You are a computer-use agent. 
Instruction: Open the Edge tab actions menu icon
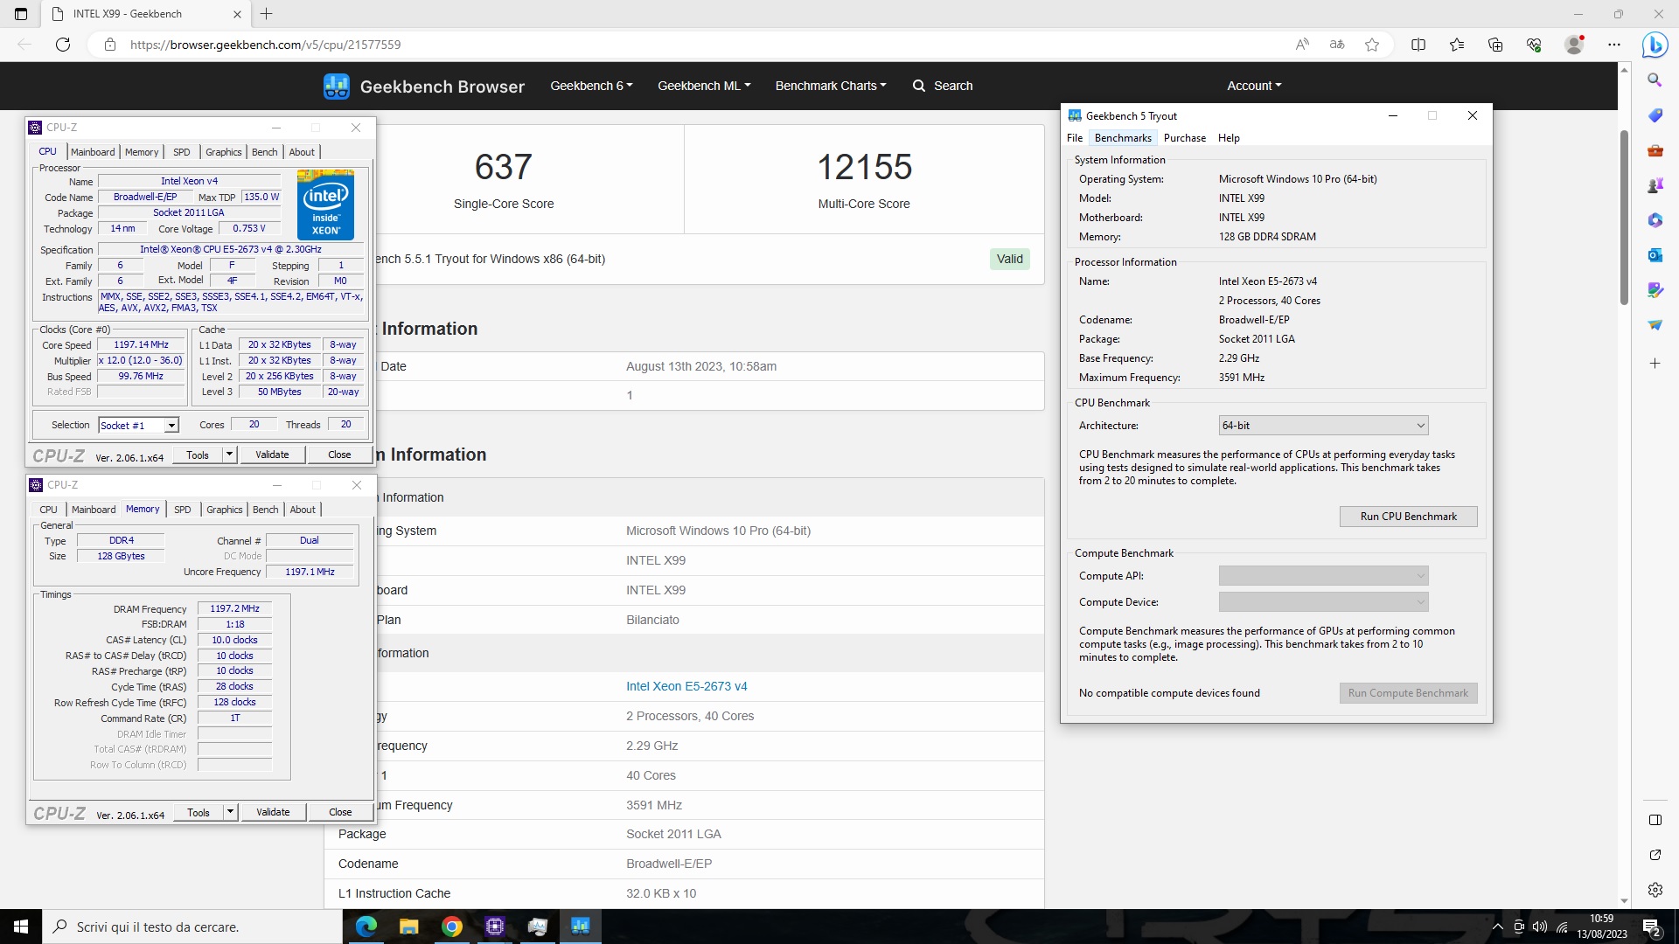(21, 14)
